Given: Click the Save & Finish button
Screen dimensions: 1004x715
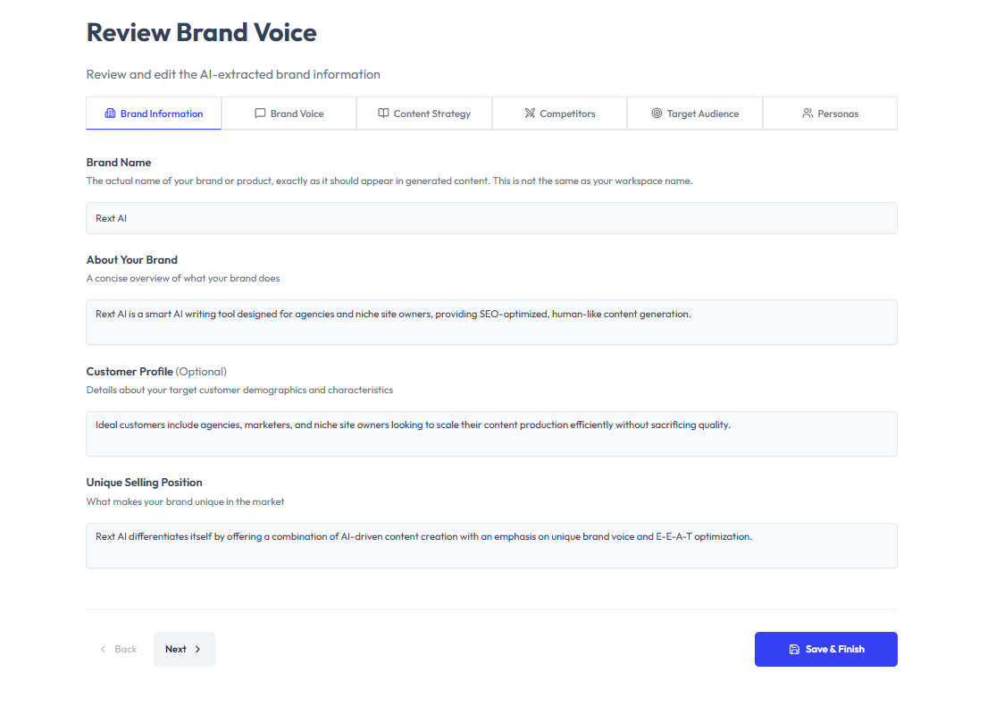Looking at the screenshot, I should 826,649.
